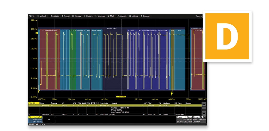Open the Trigger descriptor box
269x131 pixels.
tap(199, 119)
